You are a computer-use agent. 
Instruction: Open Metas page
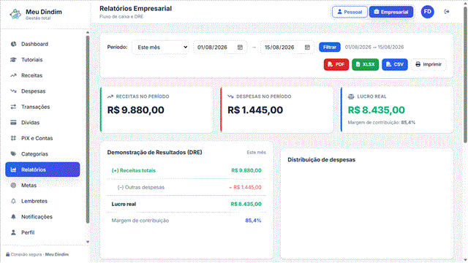click(x=42, y=185)
